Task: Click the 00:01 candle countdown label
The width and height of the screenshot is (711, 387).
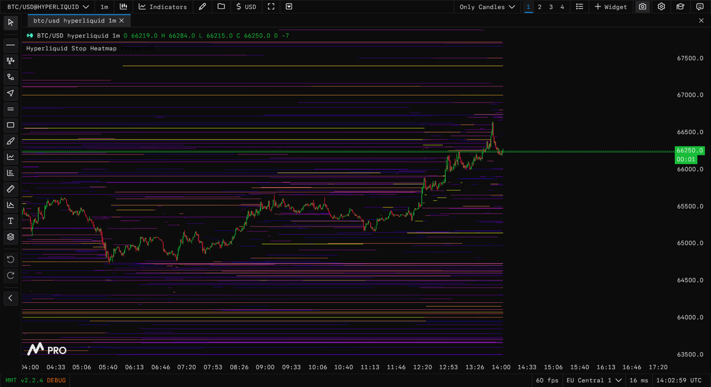Action: tap(686, 159)
